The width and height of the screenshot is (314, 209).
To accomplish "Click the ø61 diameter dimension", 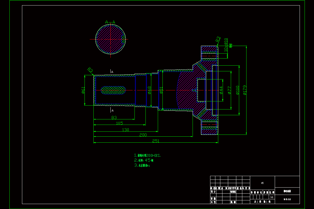I will (83, 90).
